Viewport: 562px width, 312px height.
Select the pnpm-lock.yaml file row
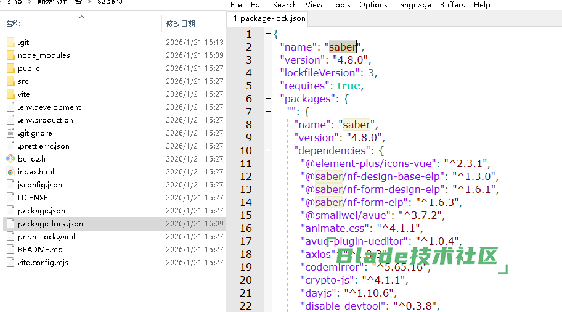46,237
